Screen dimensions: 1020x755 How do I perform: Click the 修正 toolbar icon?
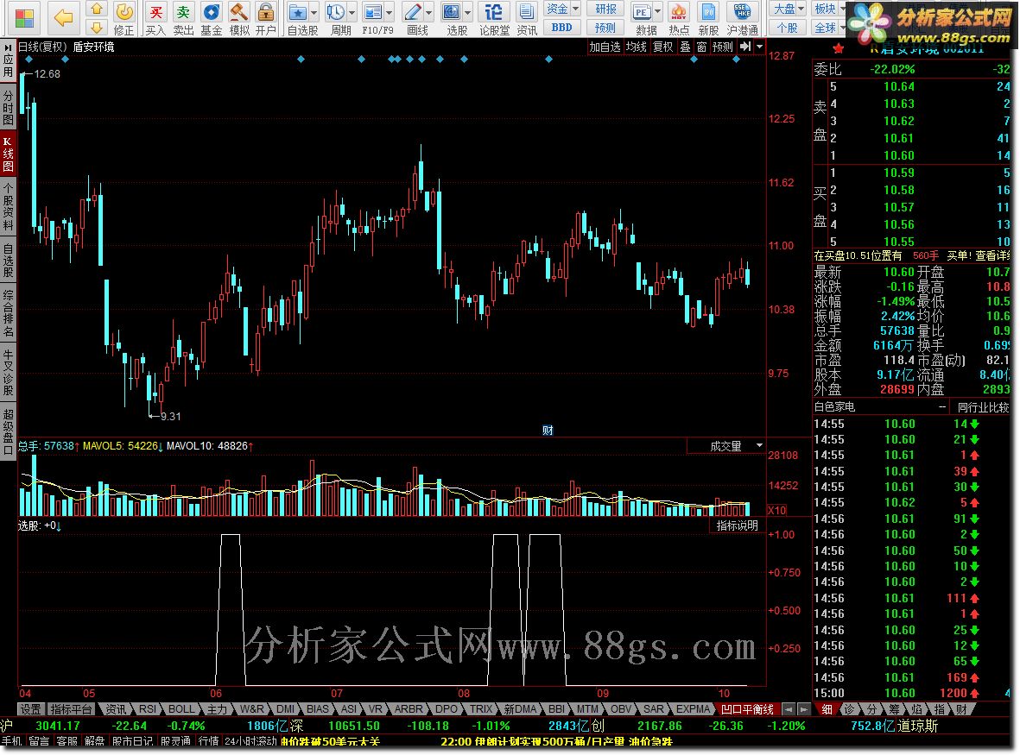124,18
